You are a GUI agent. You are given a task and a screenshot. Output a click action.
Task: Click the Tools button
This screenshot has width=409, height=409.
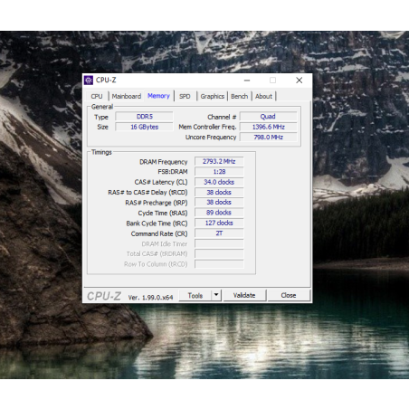tap(195, 295)
